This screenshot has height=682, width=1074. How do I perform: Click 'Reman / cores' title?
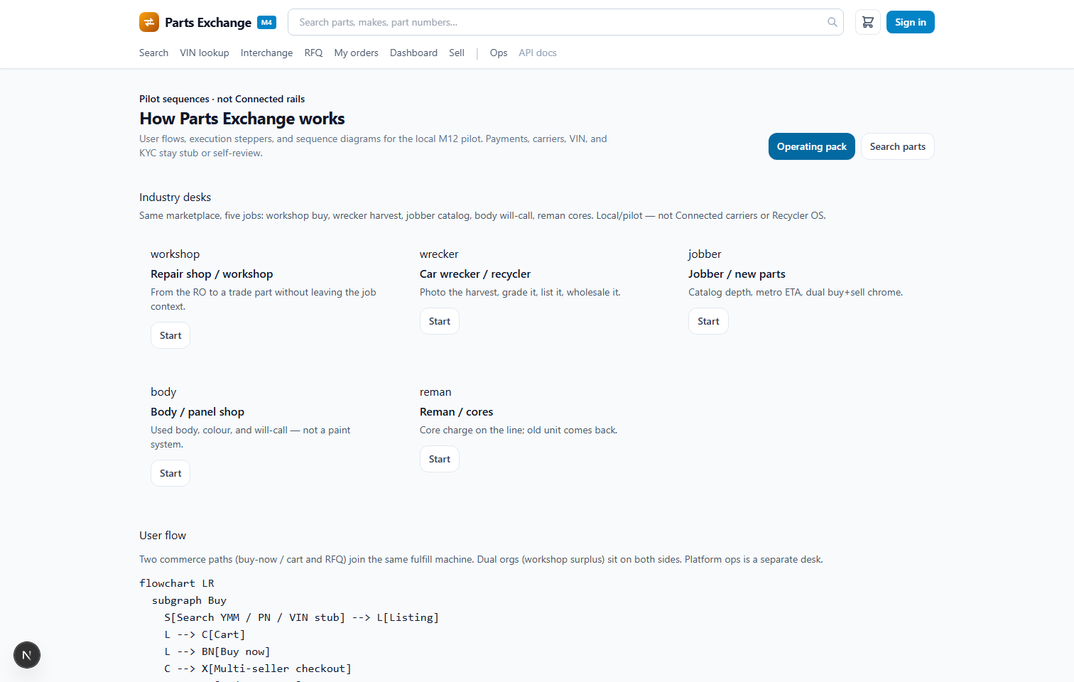[456, 412]
